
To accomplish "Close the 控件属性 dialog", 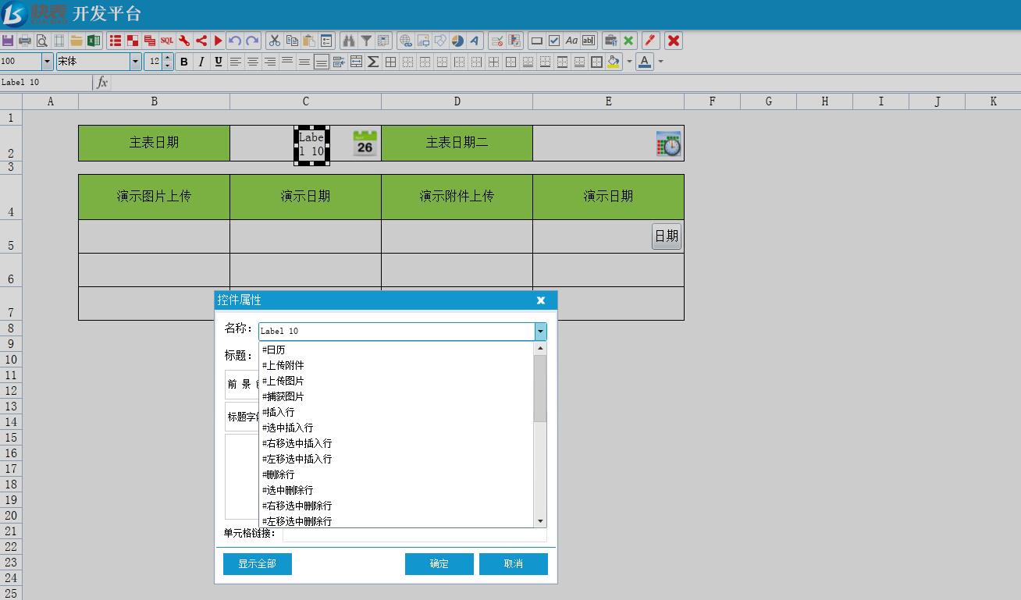I will point(541,300).
